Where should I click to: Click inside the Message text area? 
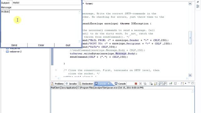(x=40, y=26)
